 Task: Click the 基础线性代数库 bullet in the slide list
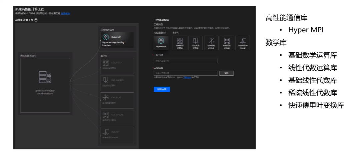click(313, 80)
